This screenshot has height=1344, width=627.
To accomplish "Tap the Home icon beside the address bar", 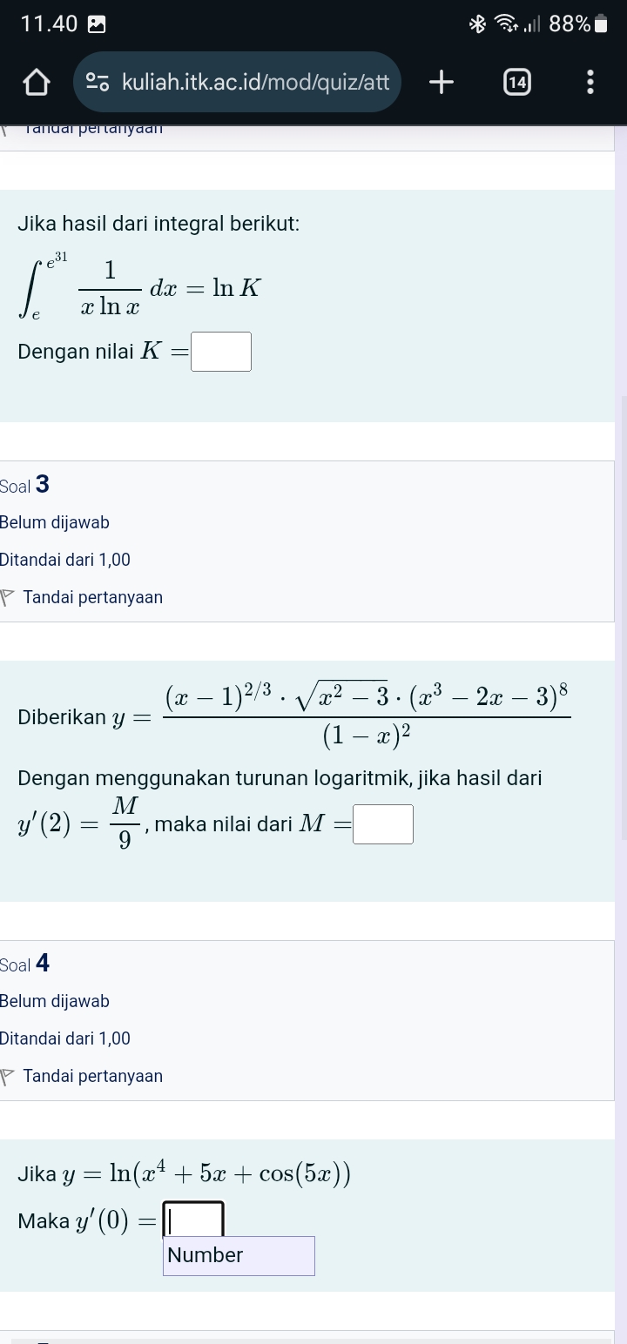I will point(33,82).
